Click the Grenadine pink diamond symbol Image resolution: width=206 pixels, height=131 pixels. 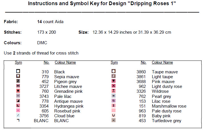pyautogui.click(x=18, y=91)
